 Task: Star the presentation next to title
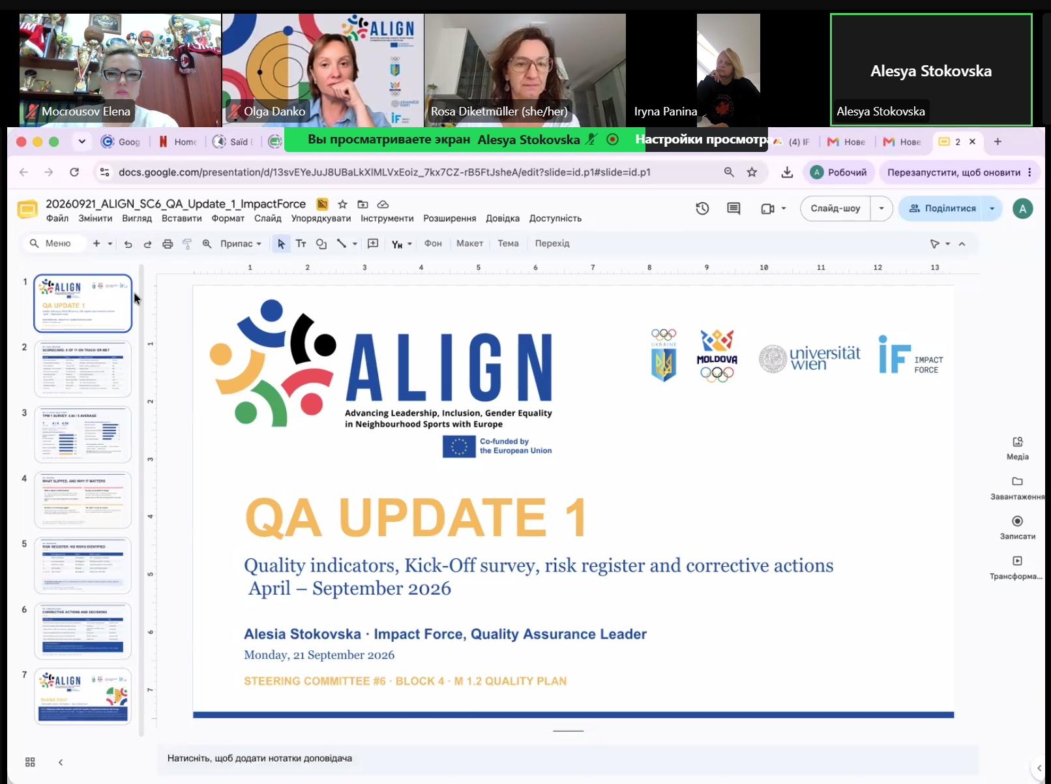pyautogui.click(x=342, y=204)
